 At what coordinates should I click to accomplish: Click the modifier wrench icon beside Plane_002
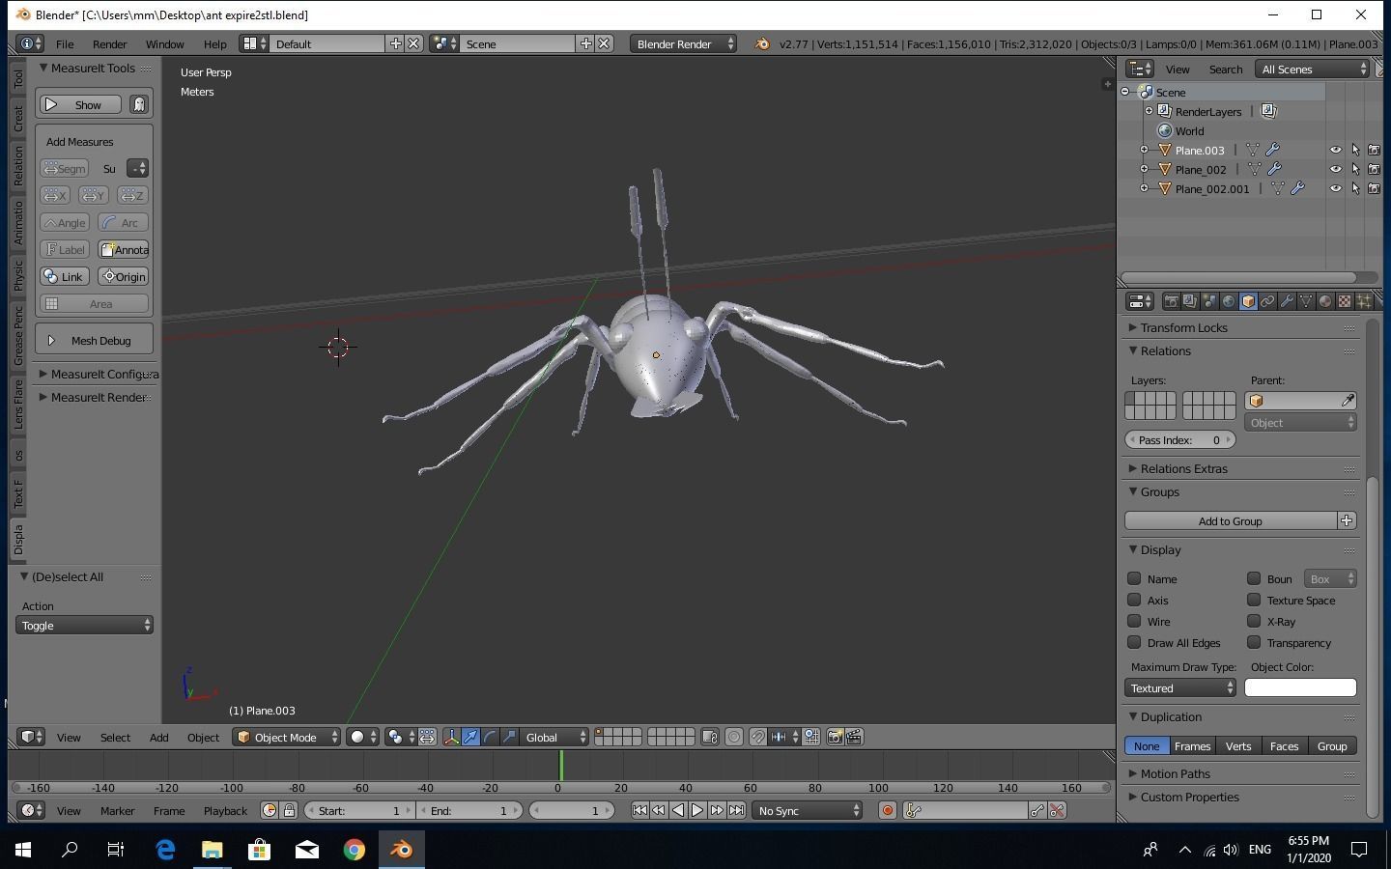click(x=1274, y=169)
